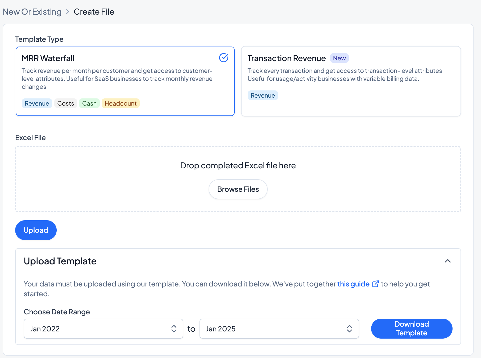Click the end date up-down arrows icon
This screenshot has height=358, width=481.
pos(349,329)
